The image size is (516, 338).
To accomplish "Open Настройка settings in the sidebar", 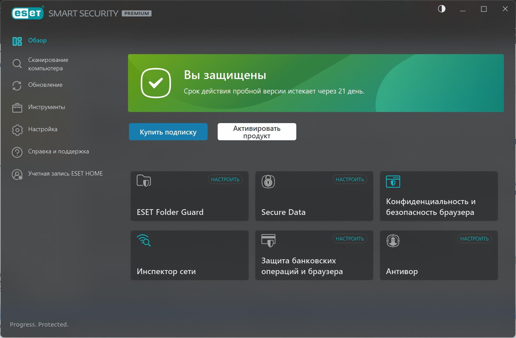I will [x=43, y=129].
